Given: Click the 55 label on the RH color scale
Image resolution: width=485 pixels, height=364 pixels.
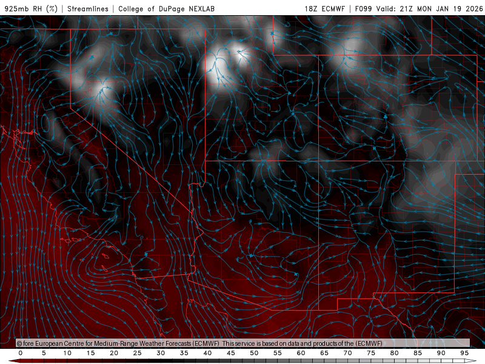Looking at the screenshot, I should click(x=277, y=353).
